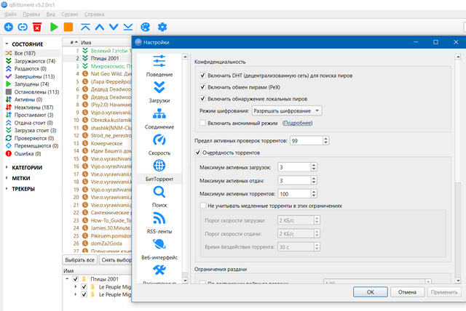The width and height of the screenshot is (466, 311).
Task: Toggle checkbox of second Le Peuple Mig folder
Action: coord(84,294)
